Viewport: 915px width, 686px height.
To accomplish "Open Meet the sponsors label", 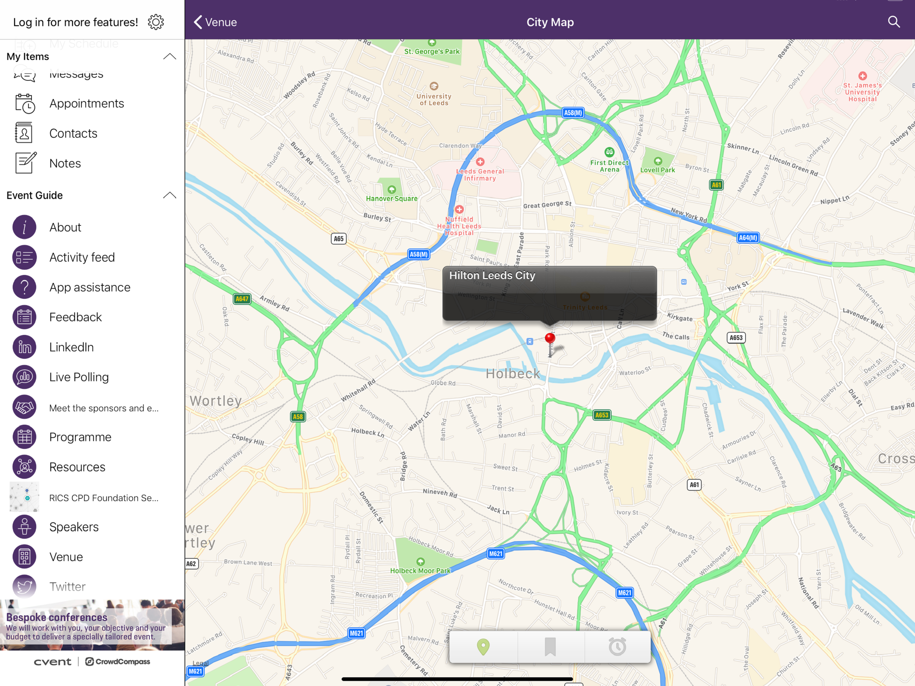I will pos(104,408).
